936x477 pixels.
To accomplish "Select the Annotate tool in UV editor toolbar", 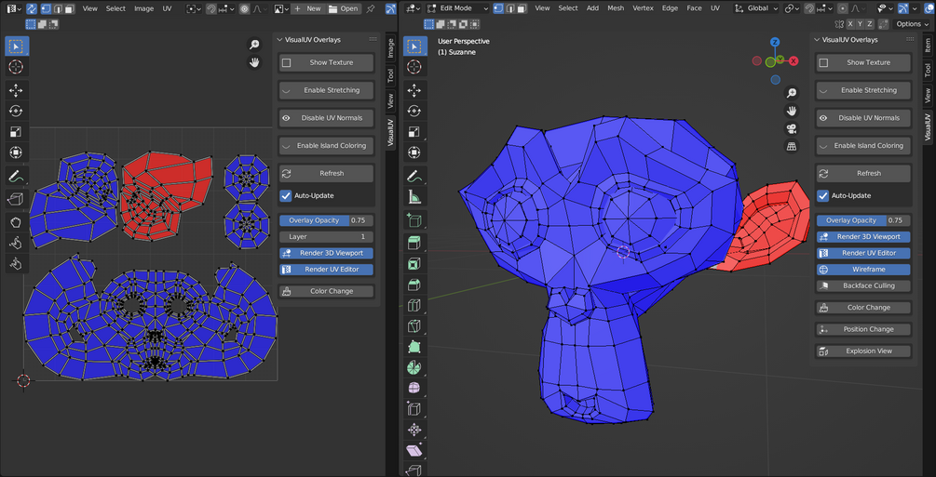I will (16, 176).
